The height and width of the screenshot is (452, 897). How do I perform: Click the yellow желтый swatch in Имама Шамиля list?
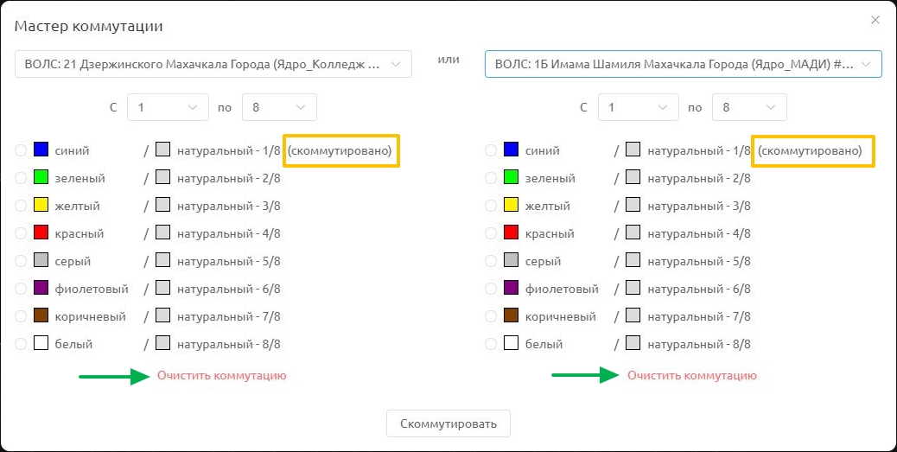[511, 204]
